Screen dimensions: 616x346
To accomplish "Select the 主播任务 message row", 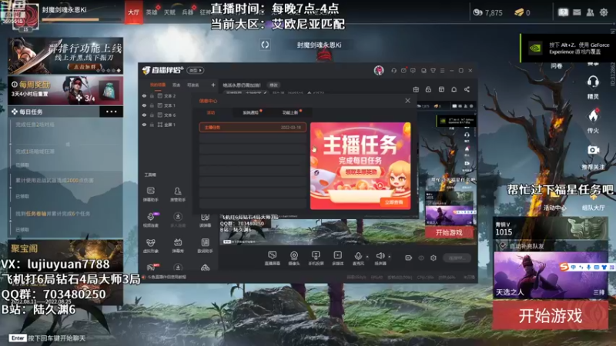I will [x=253, y=127].
